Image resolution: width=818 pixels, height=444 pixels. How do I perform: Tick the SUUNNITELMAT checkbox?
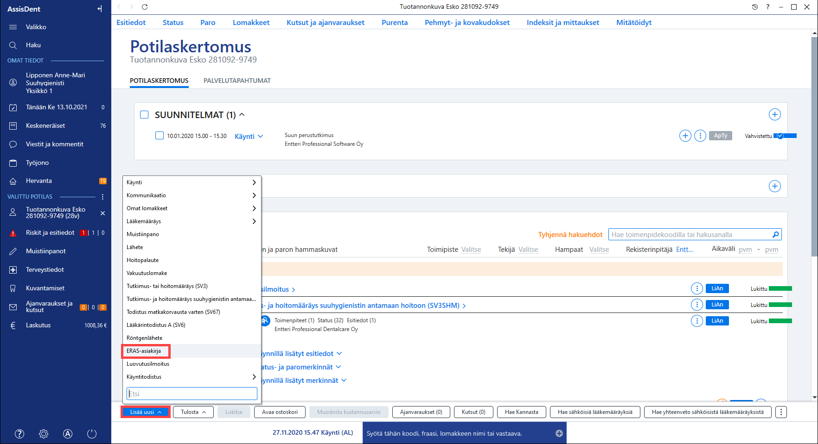(x=144, y=114)
